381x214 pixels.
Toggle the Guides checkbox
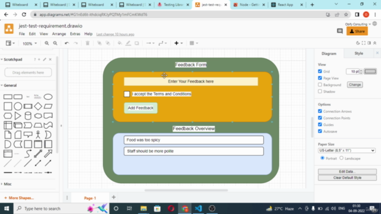click(320, 124)
